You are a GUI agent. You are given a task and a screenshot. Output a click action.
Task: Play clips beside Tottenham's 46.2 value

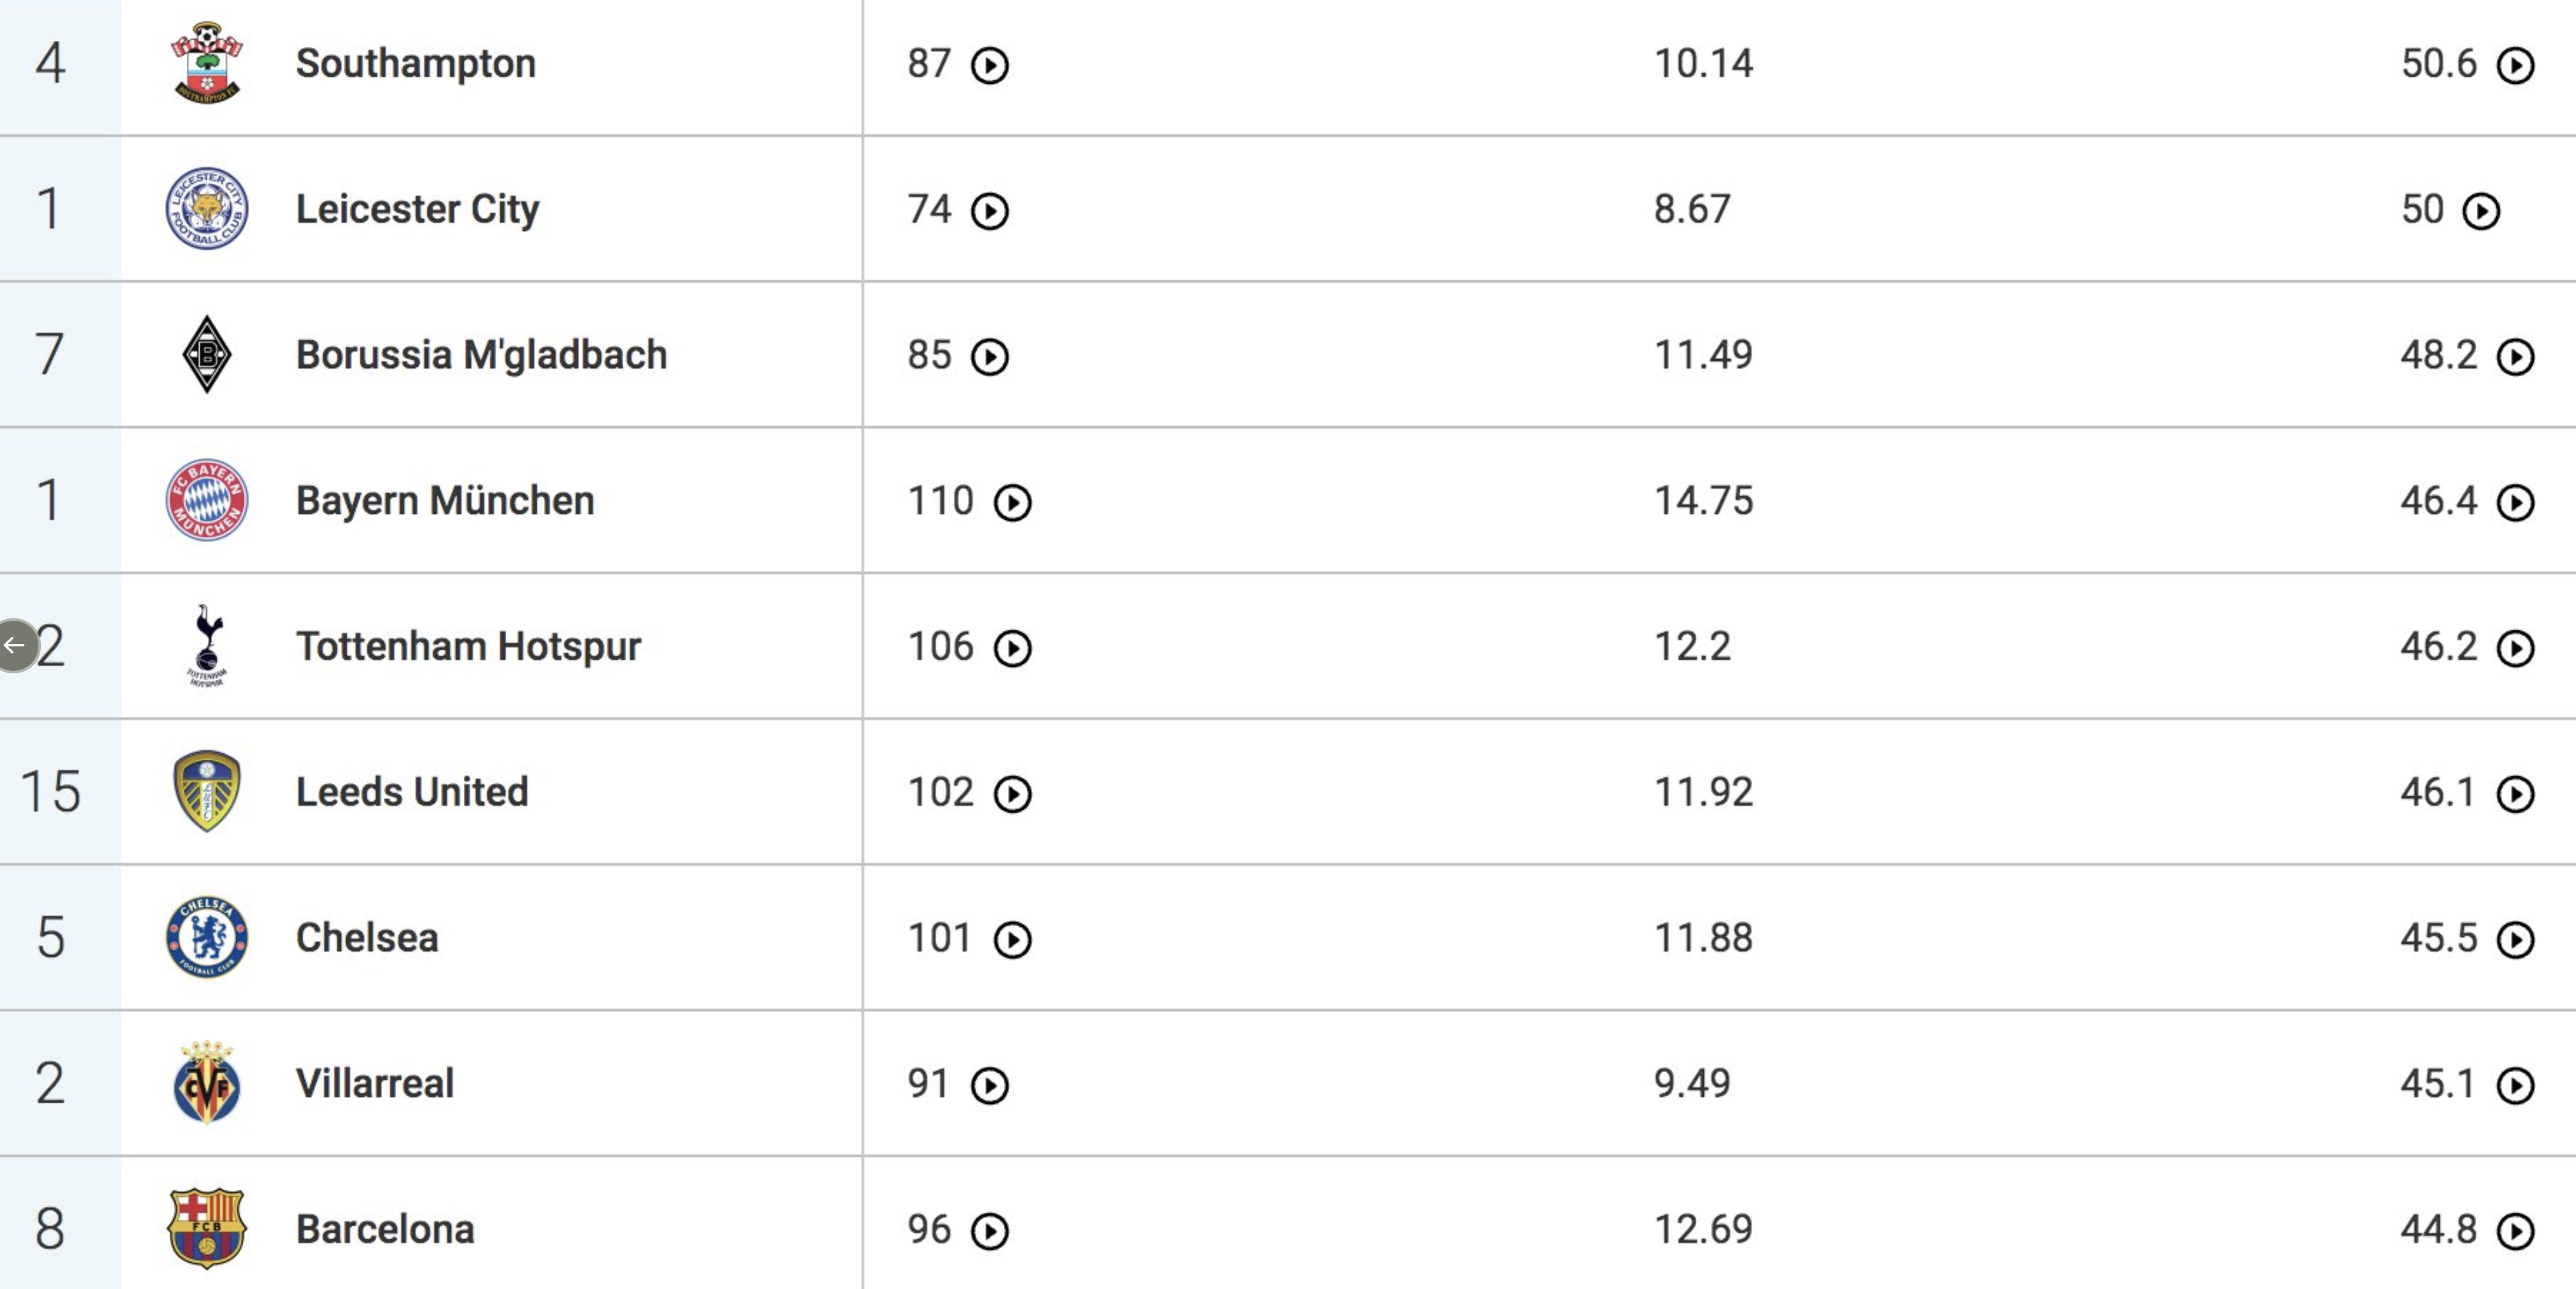[x=2515, y=649]
